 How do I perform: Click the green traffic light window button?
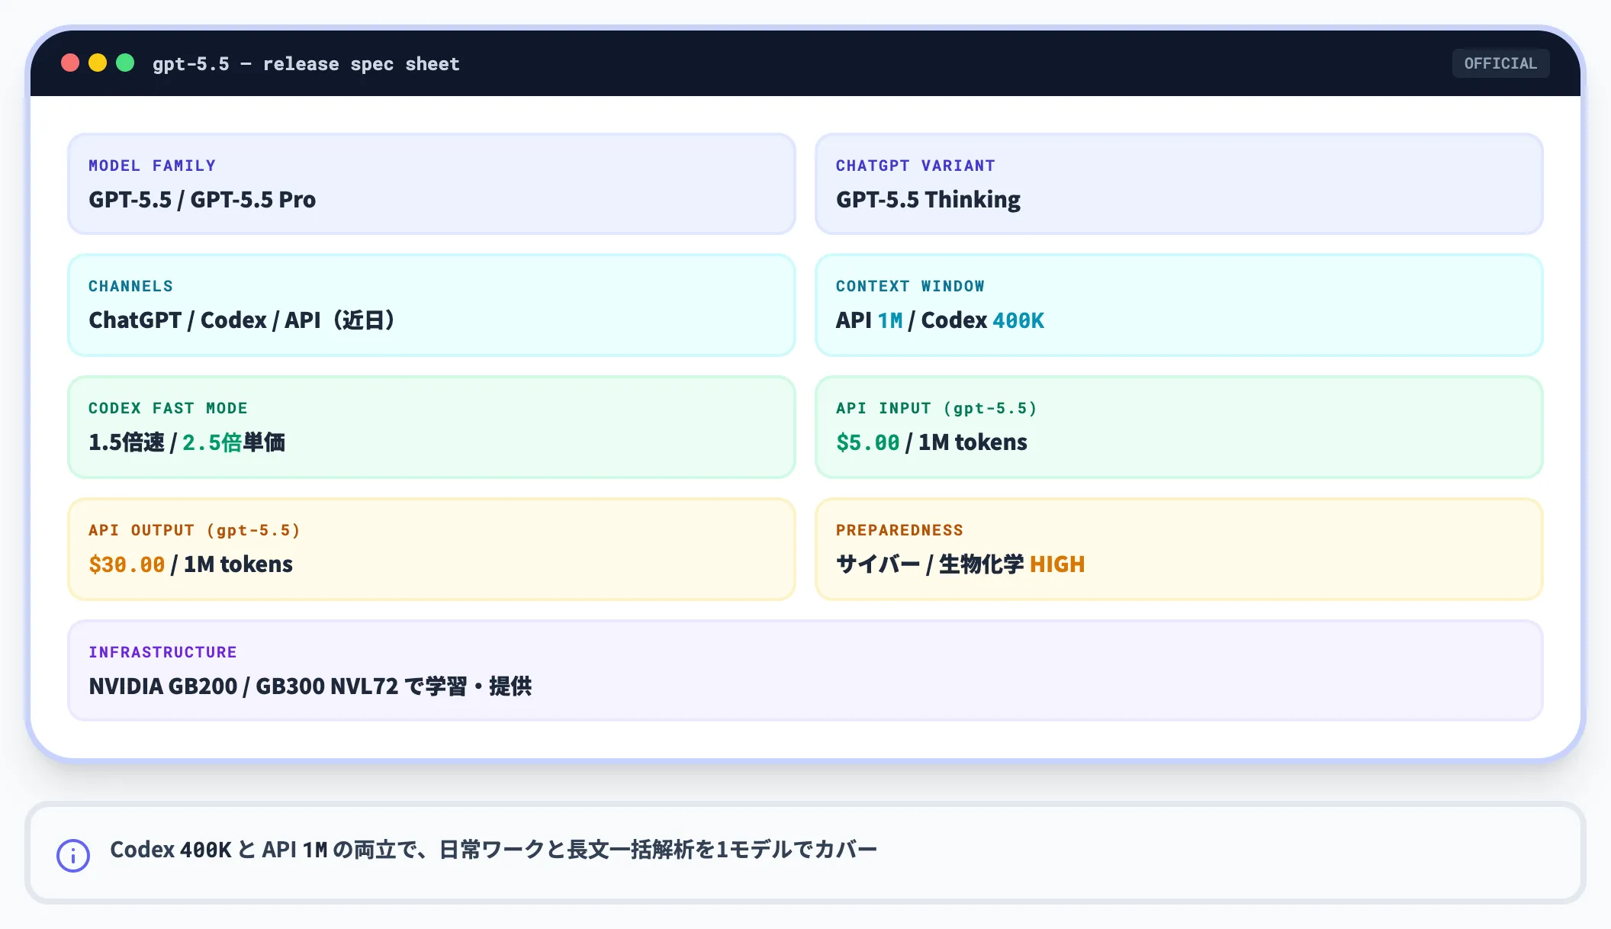125,63
